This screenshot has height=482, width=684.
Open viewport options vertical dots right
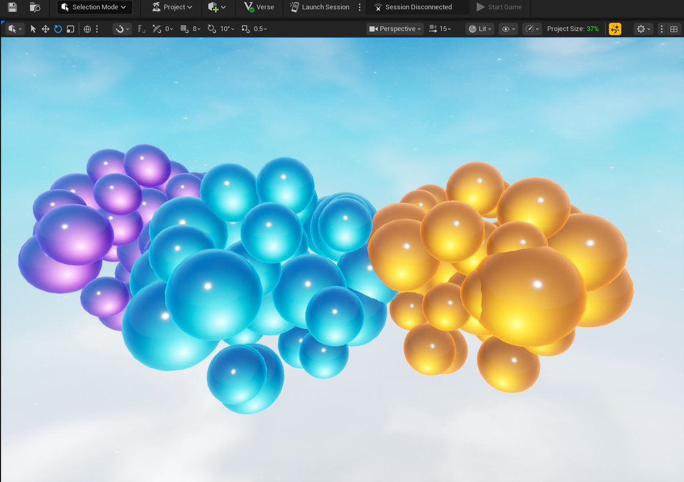(661, 29)
